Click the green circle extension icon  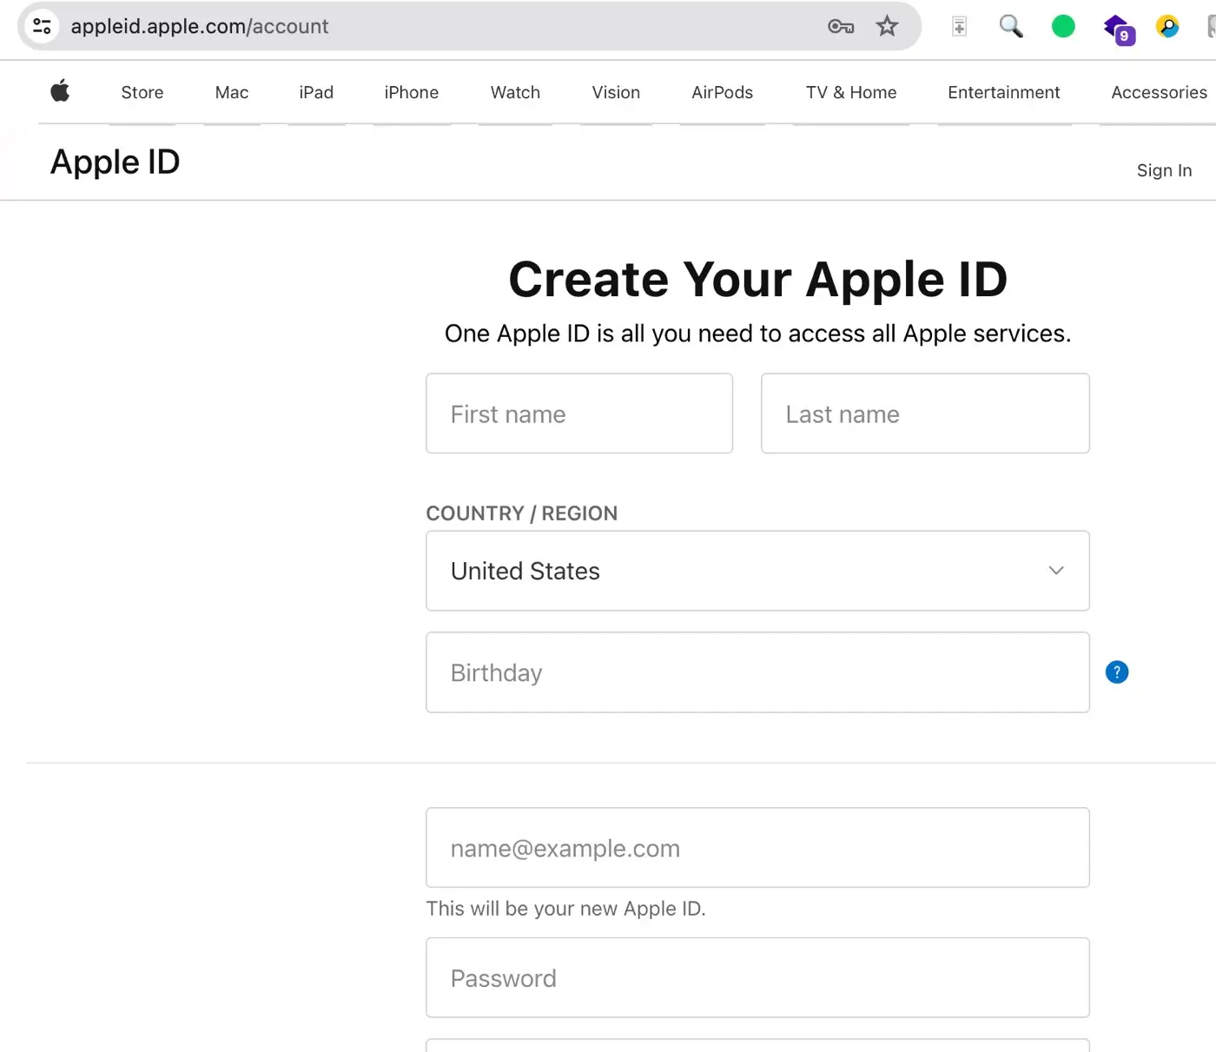tap(1063, 26)
